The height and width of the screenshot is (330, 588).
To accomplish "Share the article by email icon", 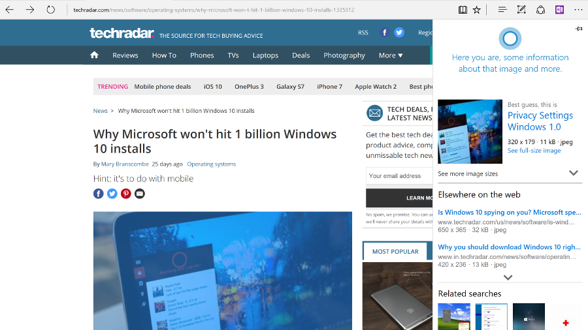I will pos(140,194).
